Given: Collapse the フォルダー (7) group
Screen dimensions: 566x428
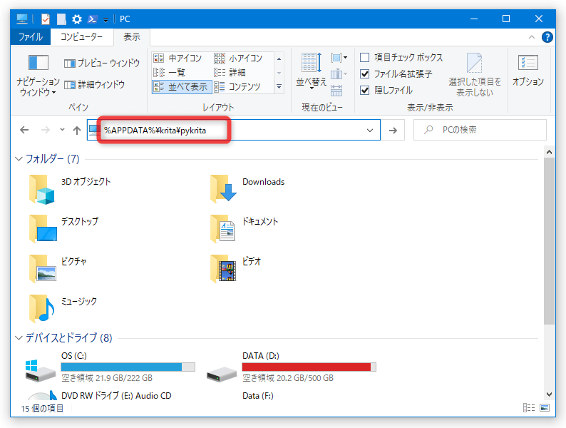Looking at the screenshot, I should click(19, 159).
